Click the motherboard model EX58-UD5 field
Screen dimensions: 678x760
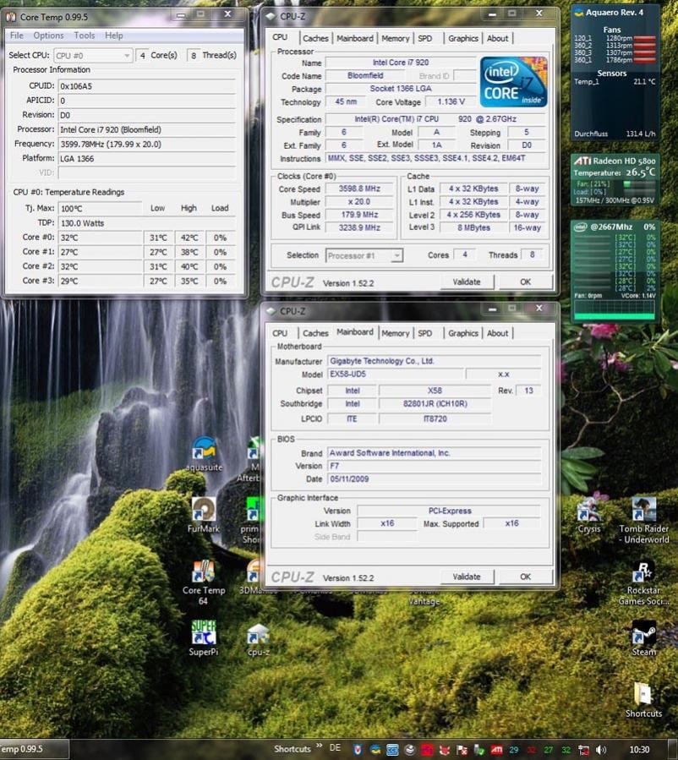click(x=396, y=375)
